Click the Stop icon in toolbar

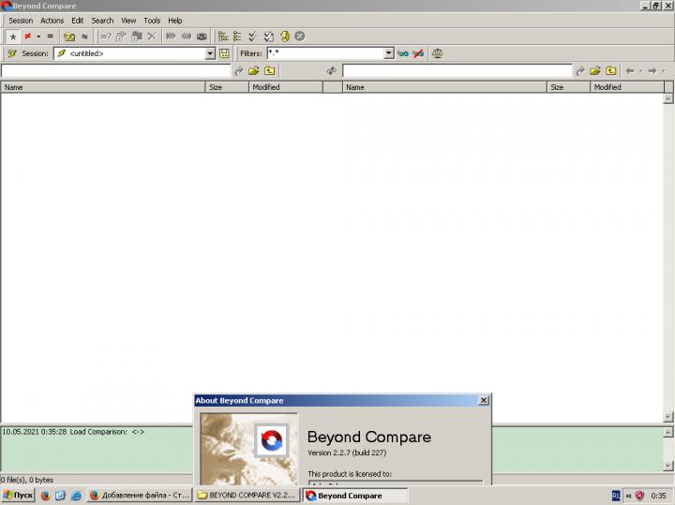click(x=300, y=37)
